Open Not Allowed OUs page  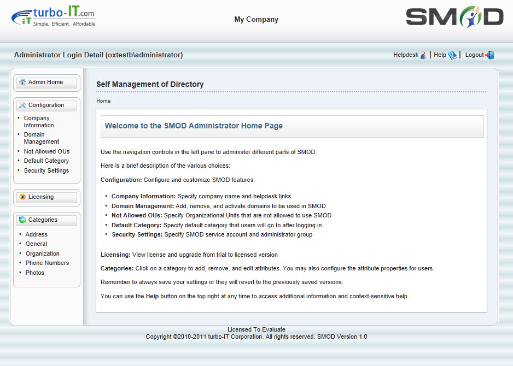click(46, 151)
